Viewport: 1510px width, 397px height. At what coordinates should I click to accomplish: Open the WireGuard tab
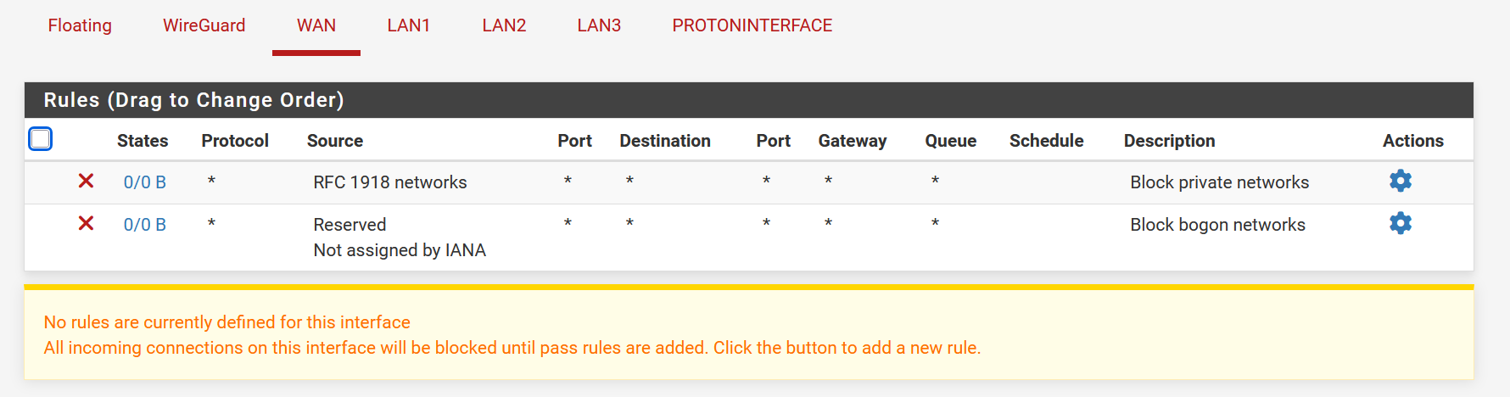click(x=204, y=25)
